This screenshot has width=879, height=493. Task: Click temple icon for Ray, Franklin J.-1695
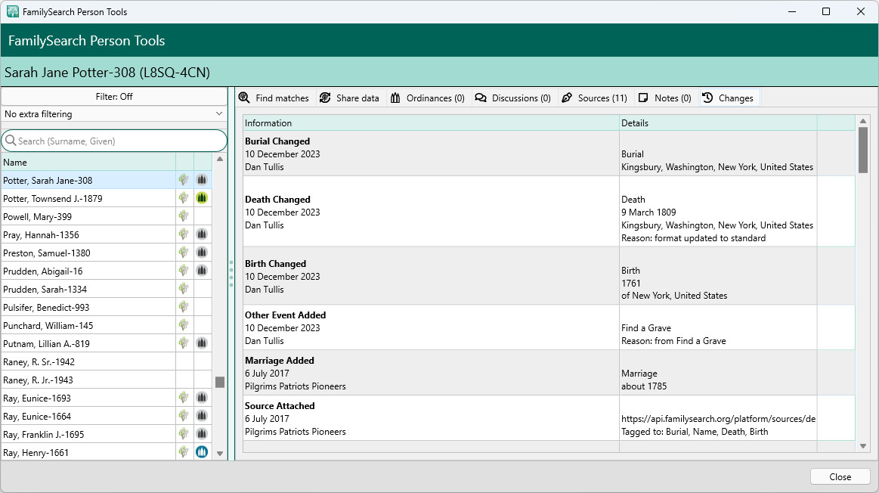point(202,434)
